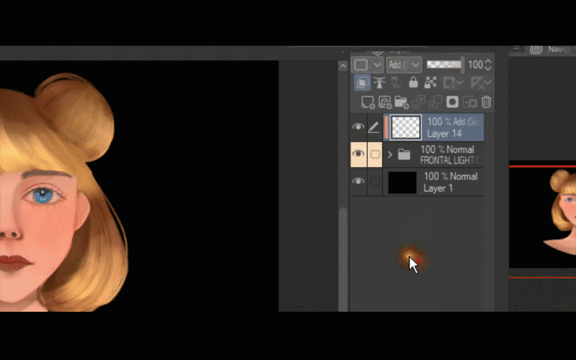Open the palette color dropdown
Image resolution: width=576 pixels, height=360 pixels.
[368, 65]
